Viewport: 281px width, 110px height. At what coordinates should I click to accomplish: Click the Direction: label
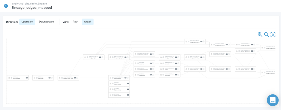(12, 22)
